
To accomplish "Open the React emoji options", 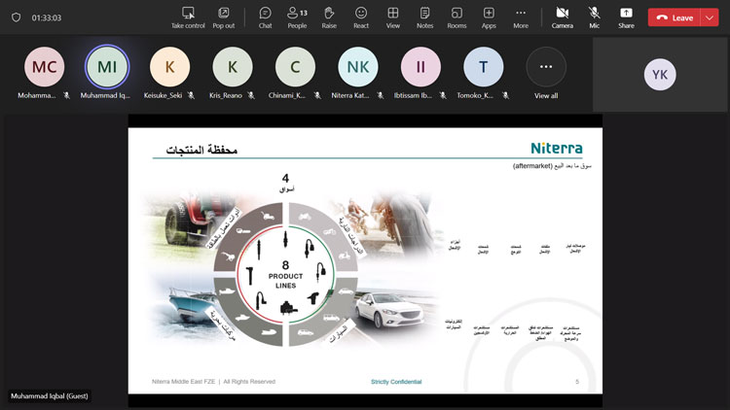I will (361, 17).
